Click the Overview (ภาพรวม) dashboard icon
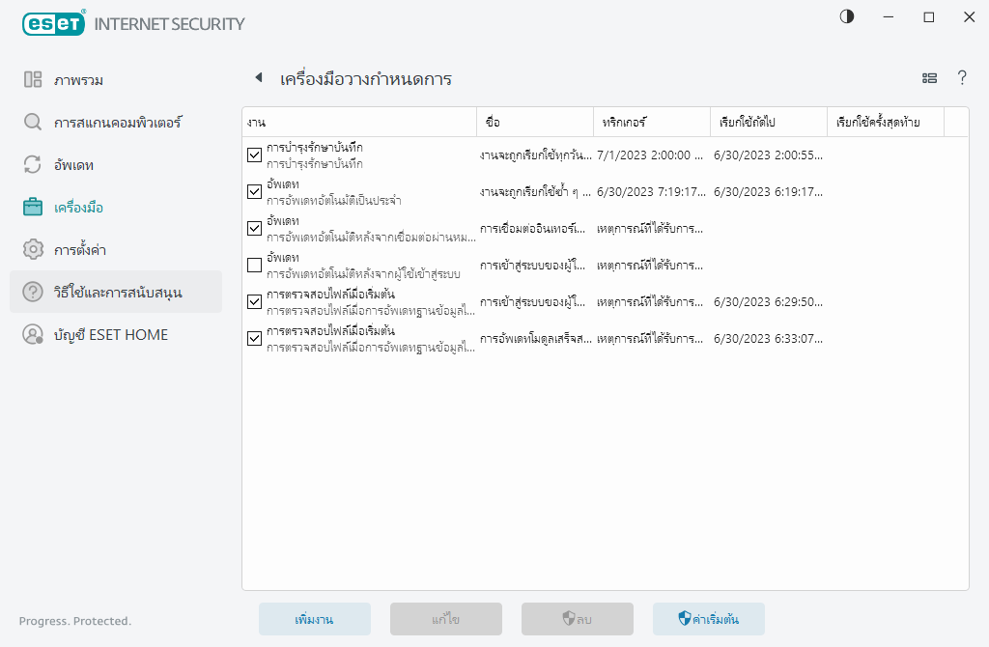 point(33,80)
